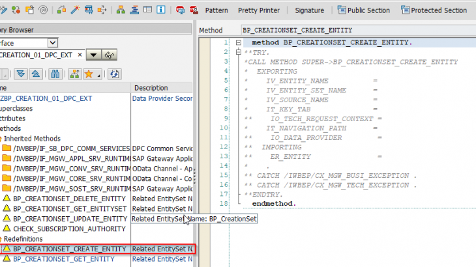The width and height of the screenshot is (476, 267).
Task: Open the Signature view
Action: tap(308, 10)
